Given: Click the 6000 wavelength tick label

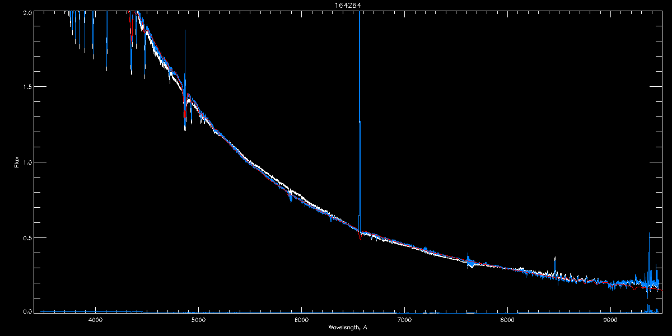Looking at the screenshot, I should (x=301, y=320).
